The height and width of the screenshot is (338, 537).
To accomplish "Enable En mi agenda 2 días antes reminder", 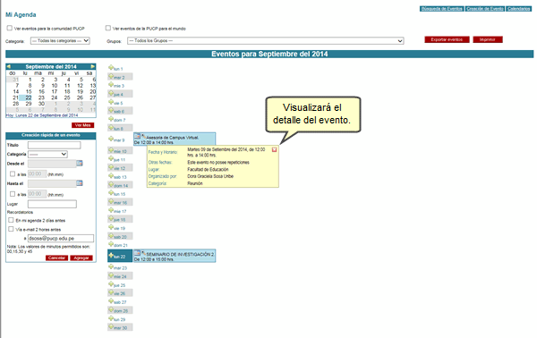I will [11, 220].
